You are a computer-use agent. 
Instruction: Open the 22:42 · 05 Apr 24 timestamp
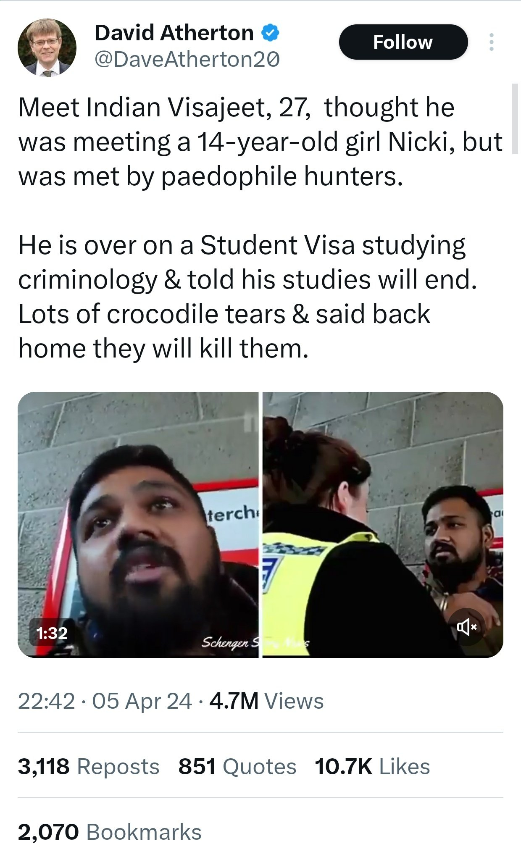pyautogui.click(x=105, y=701)
